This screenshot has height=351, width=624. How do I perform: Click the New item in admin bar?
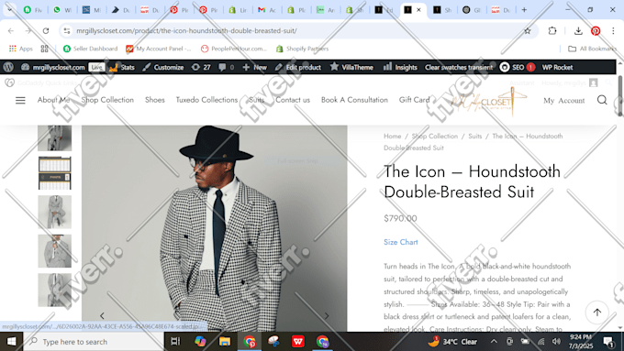click(x=255, y=67)
